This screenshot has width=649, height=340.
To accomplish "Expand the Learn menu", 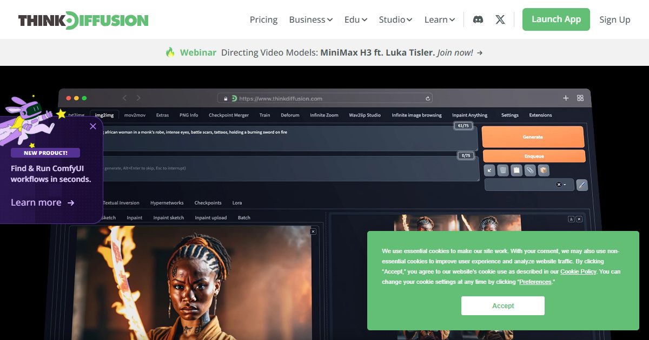I will [x=440, y=19].
